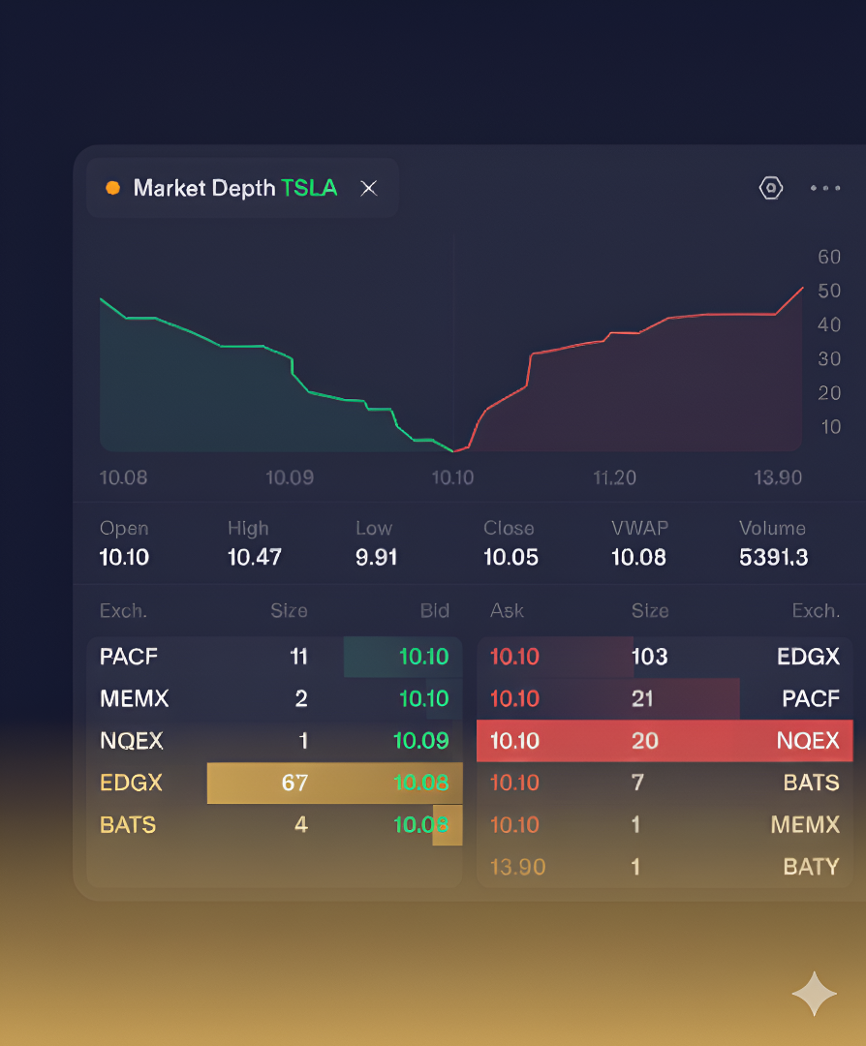This screenshot has width=866, height=1046.
Task: Click the orange status indicator dot
Action: [113, 188]
